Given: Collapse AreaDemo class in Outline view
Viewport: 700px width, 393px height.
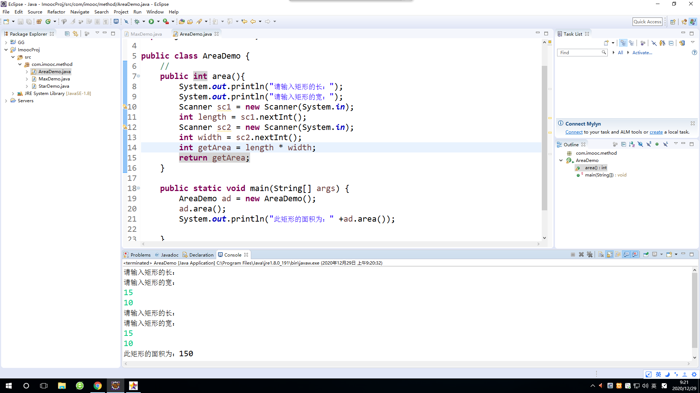Looking at the screenshot, I should click(561, 160).
